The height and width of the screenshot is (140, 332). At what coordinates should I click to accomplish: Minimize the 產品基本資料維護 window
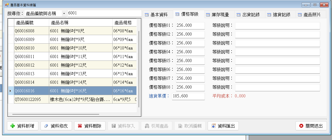(306, 5)
